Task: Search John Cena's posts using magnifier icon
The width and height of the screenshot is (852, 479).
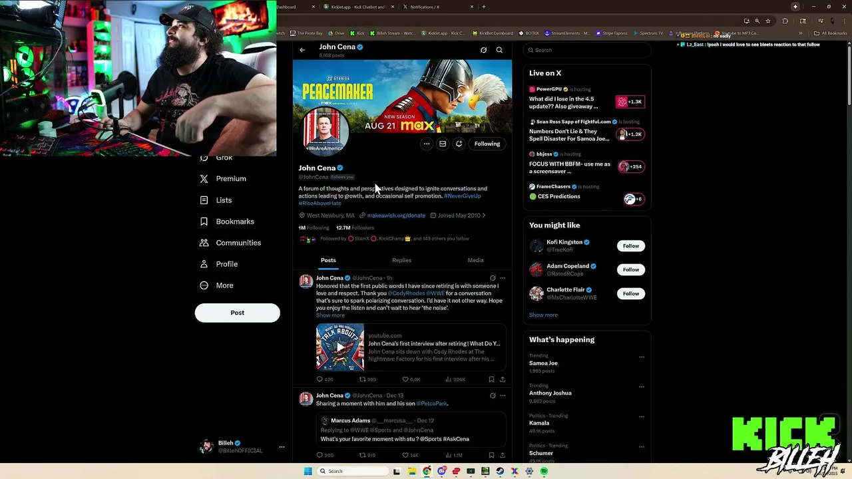Action: pyautogui.click(x=499, y=50)
